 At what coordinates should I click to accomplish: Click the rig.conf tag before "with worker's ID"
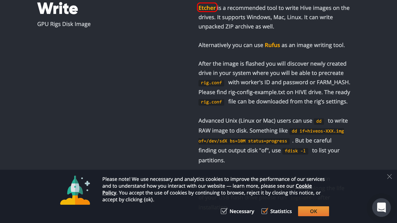[x=212, y=83]
